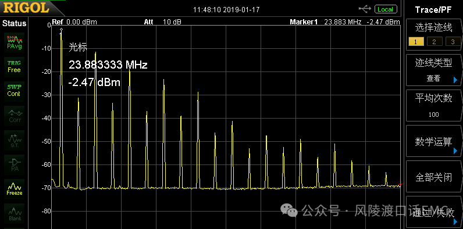Expand the 通过/失败 pass/fail submenu

point(433,212)
